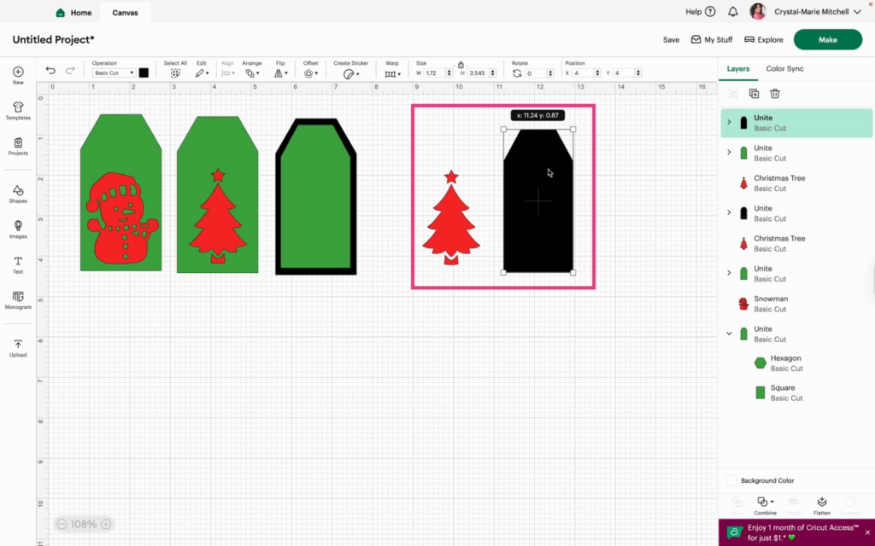
Task: Click the Make button
Action: click(827, 39)
